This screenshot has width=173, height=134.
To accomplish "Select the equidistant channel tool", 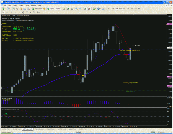I will [x=23, y=12].
